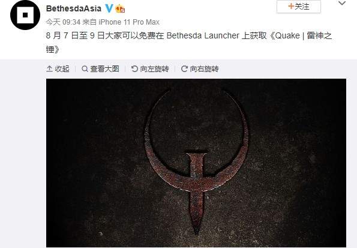
Task: Click the orange plus sign in 关注
Action: (x=291, y=6)
